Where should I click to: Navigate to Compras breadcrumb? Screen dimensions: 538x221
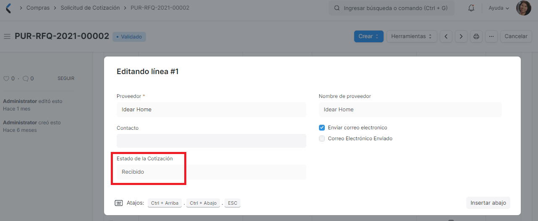pos(38,8)
